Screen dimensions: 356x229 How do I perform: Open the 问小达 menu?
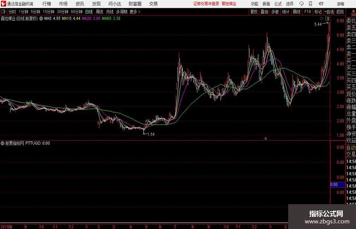[115, 4]
